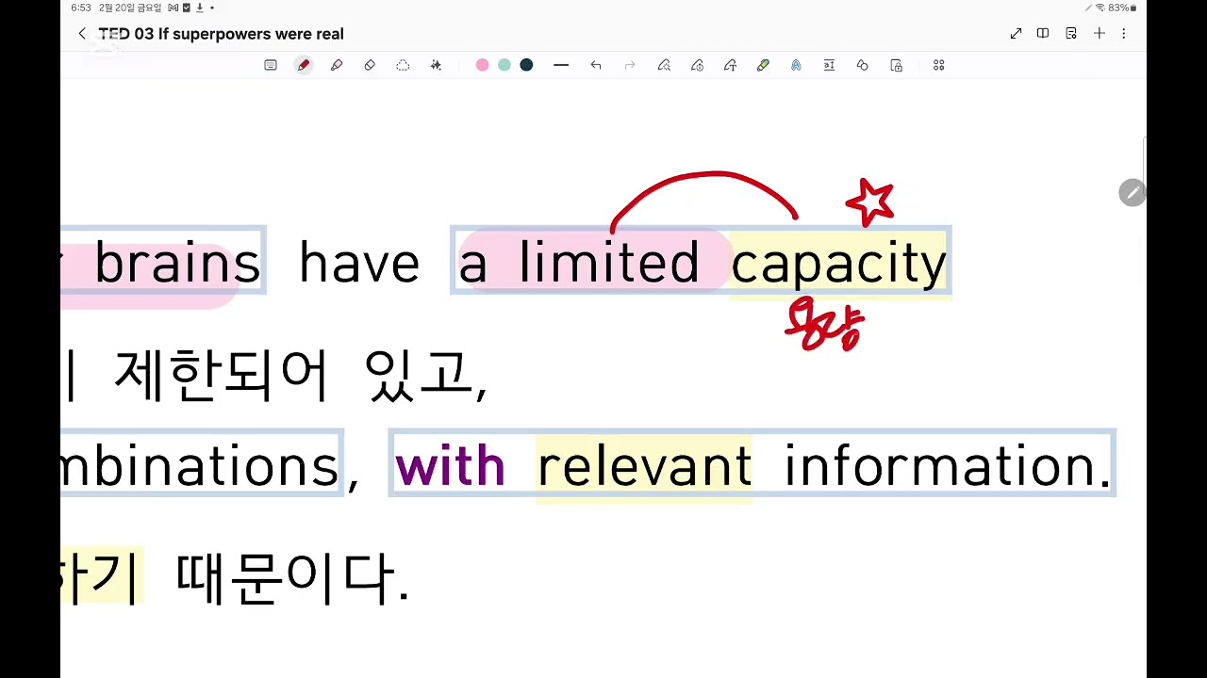Choose the dark navy color swatch
This screenshot has height=678, width=1207.
coord(526,65)
